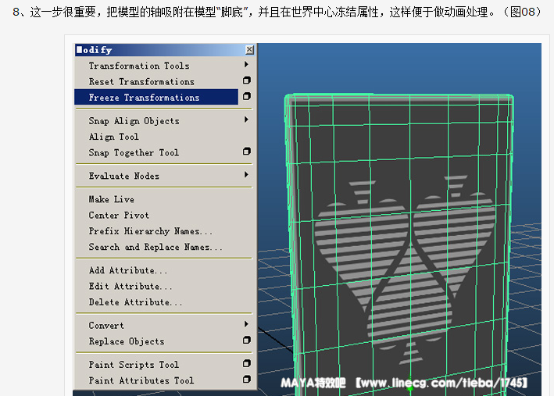The height and width of the screenshot is (396, 554).
Task: Click Make Live menu entry
Action: tap(111, 199)
